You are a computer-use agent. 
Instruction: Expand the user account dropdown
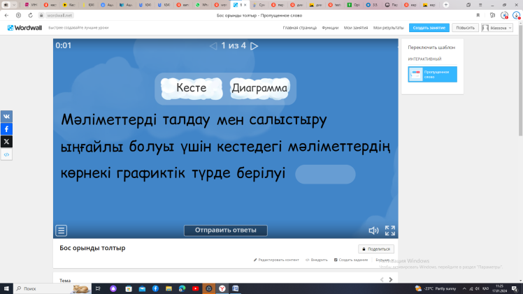[497, 28]
